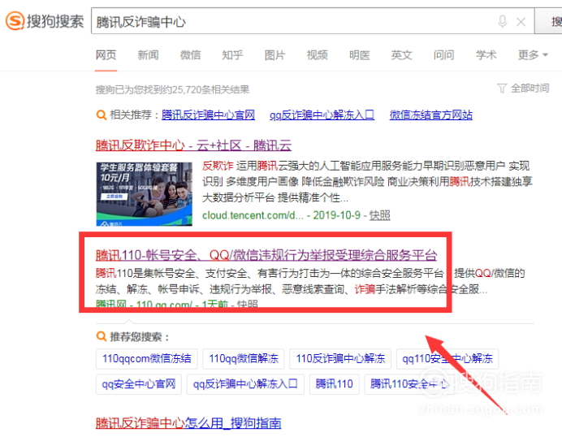Click suggestion 110qq微信解冻

pos(244,358)
